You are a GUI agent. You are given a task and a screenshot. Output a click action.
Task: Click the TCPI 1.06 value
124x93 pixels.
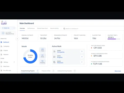97,64
